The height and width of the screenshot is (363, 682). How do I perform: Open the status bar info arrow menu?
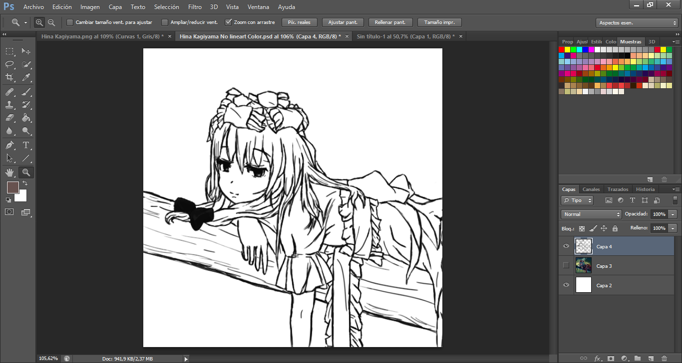click(x=186, y=359)
